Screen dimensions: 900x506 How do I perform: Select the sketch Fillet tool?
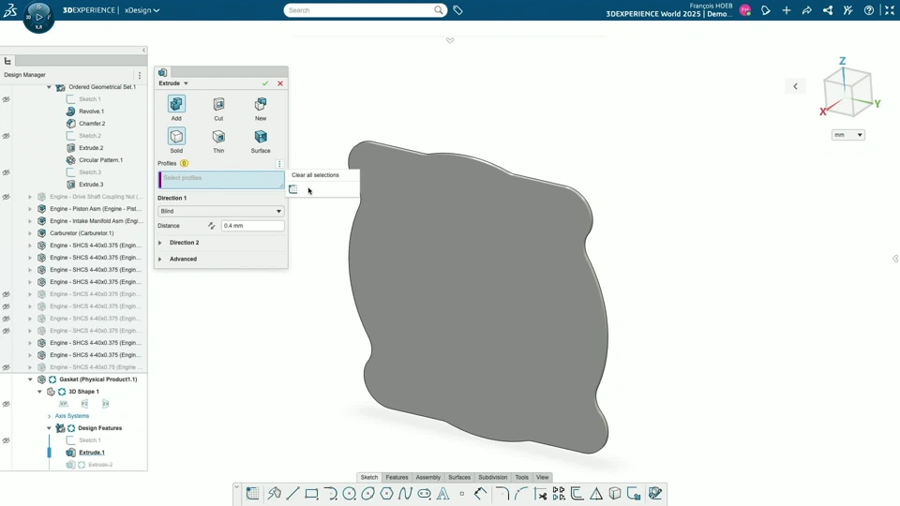[x=502, y=494]
